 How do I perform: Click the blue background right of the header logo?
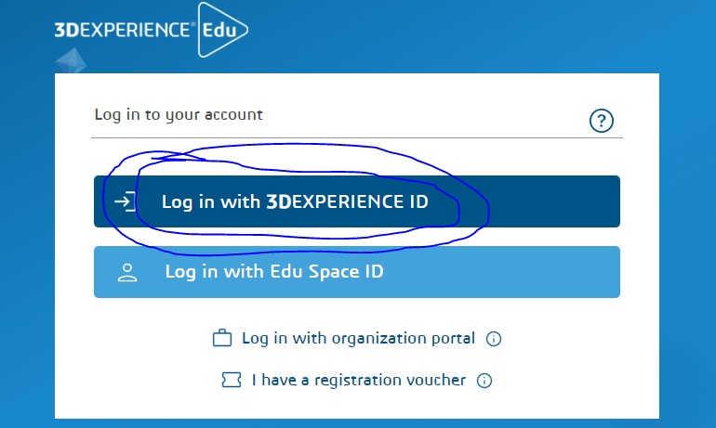point(465,32)
